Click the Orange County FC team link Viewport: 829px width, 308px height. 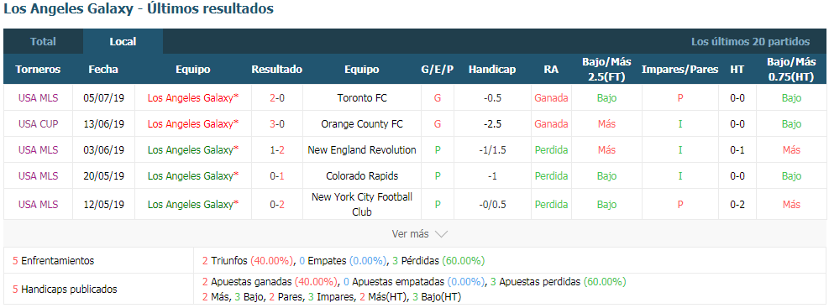[362, 123]
